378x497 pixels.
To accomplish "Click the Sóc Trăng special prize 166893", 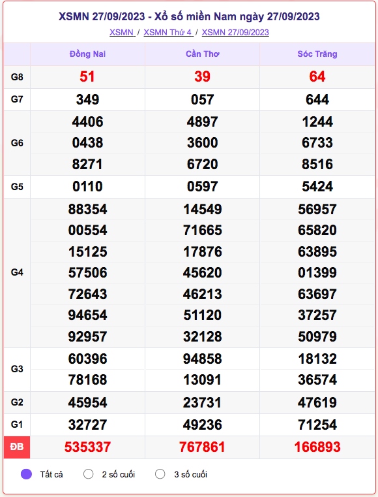I will pos(317,447).
